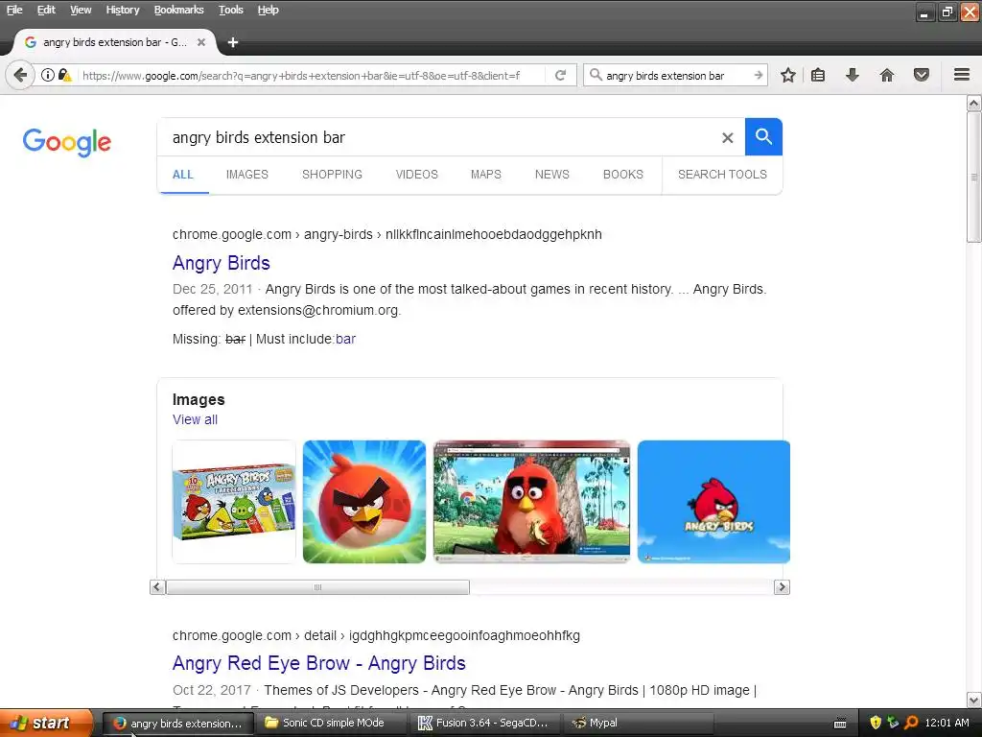Go back with the browser back arrow
Screen dimensions: 982x737
click(20, 76)
